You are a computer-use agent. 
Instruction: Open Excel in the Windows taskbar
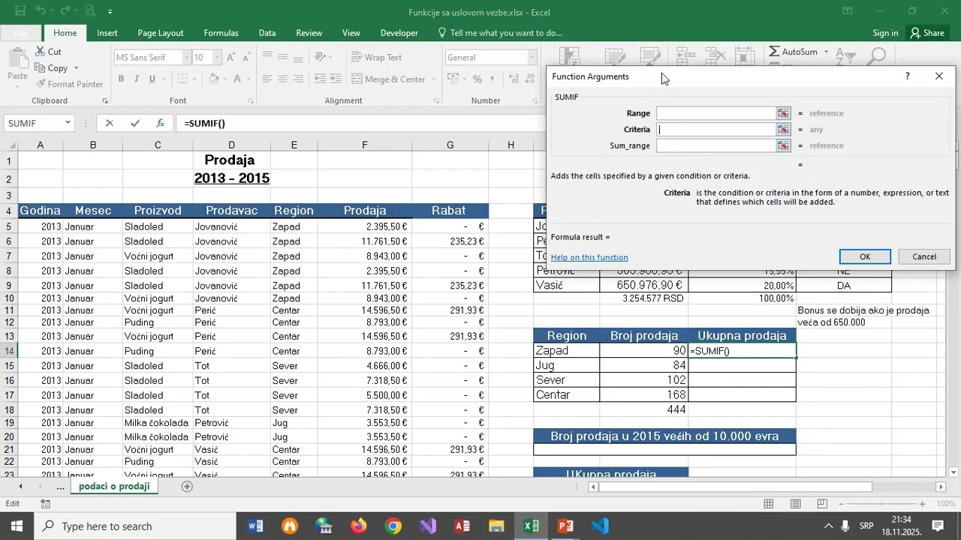(x=532, y=526)
